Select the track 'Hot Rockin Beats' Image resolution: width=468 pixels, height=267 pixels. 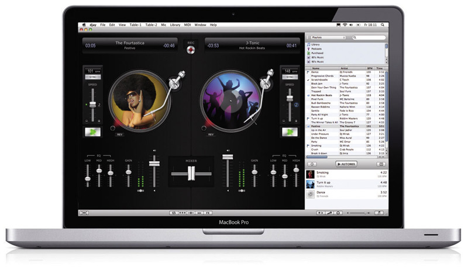point(346,95)
